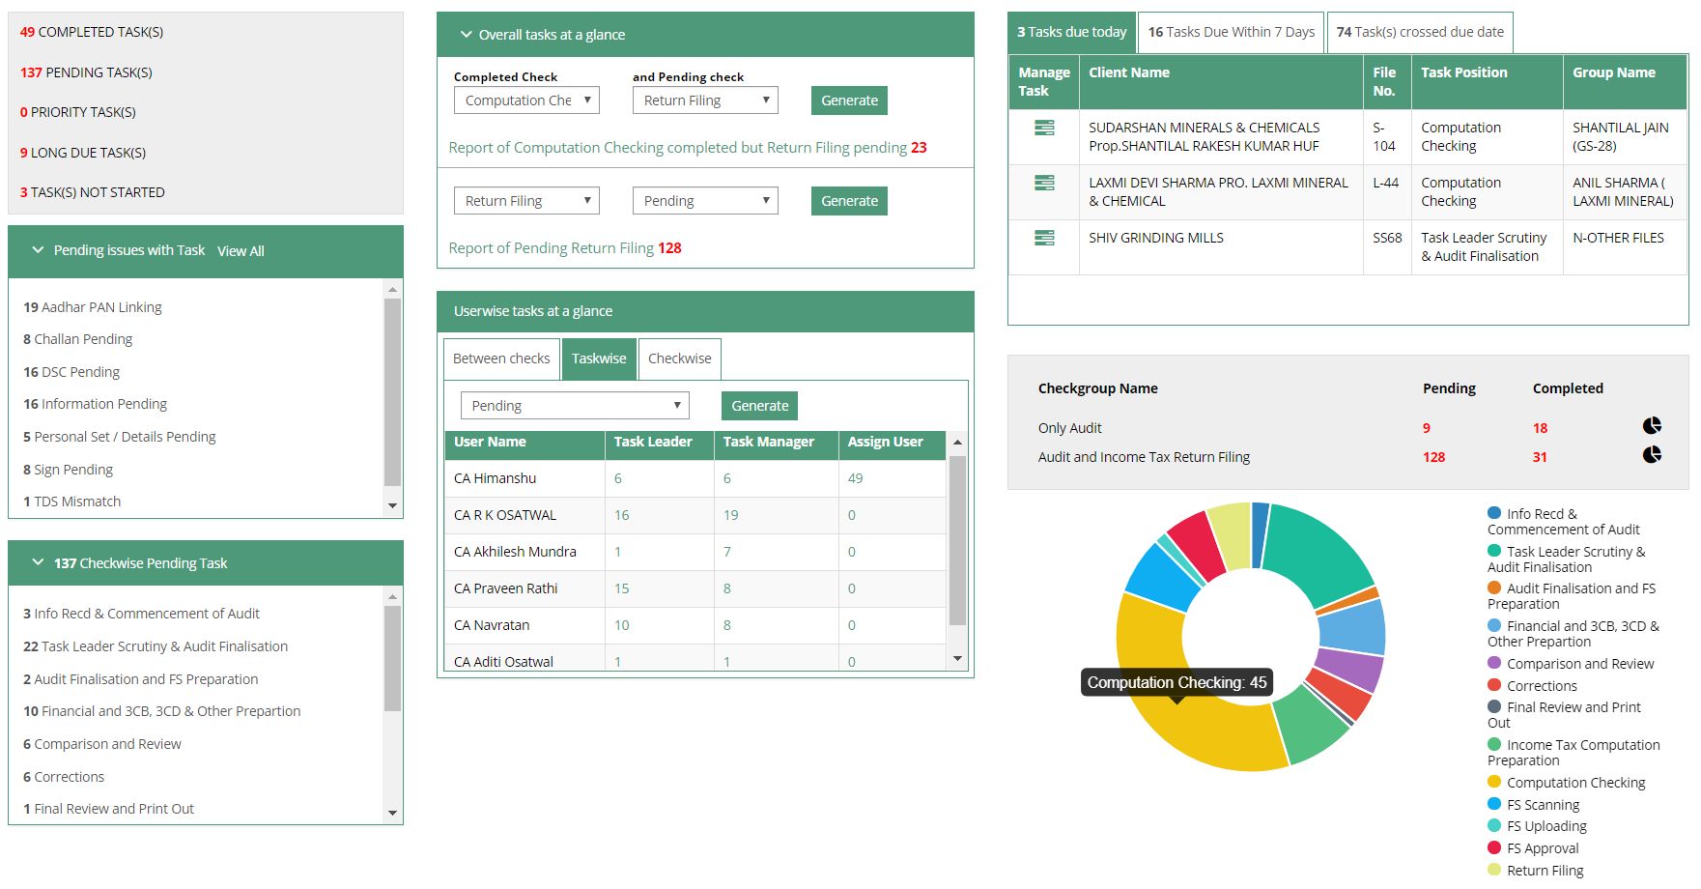
Task: Click pie chart icon for Only Audit row
Action: (x=1652, y=425)
